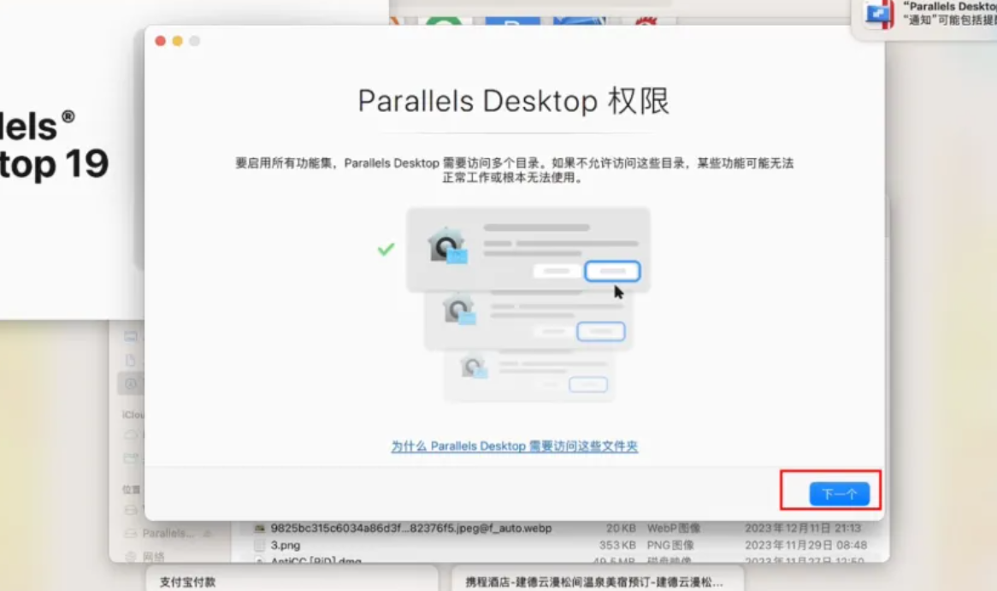Click the Parallels Desktop notification icon

pyautogui.click(x=878, y=15)
